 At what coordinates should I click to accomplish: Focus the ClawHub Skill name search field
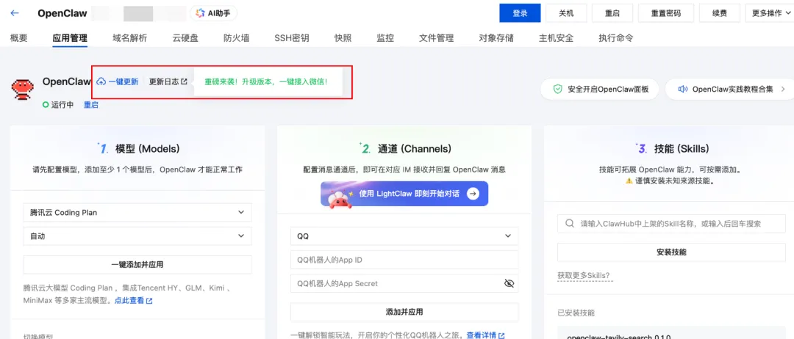click(x=671, y=223)
